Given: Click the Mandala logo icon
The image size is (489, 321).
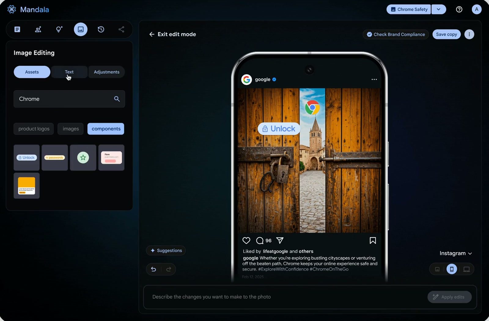Looking at the screenshot, I should [x=12, y=9].
